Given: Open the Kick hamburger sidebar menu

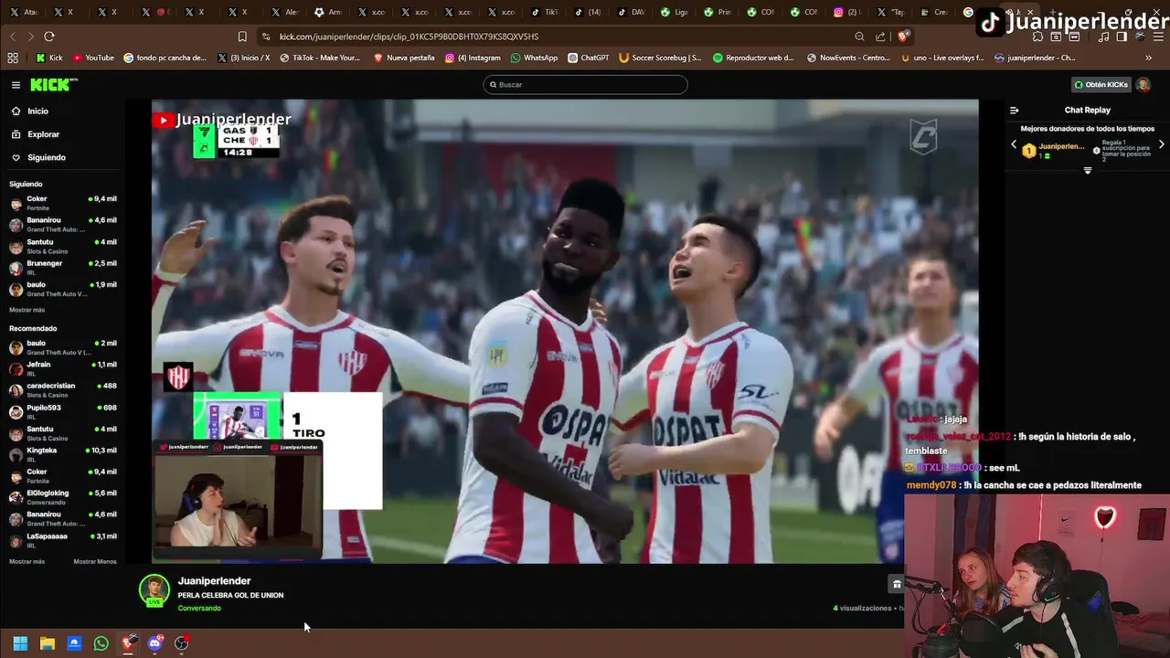Looking at the screenshot, I should (x=16, y=85).
